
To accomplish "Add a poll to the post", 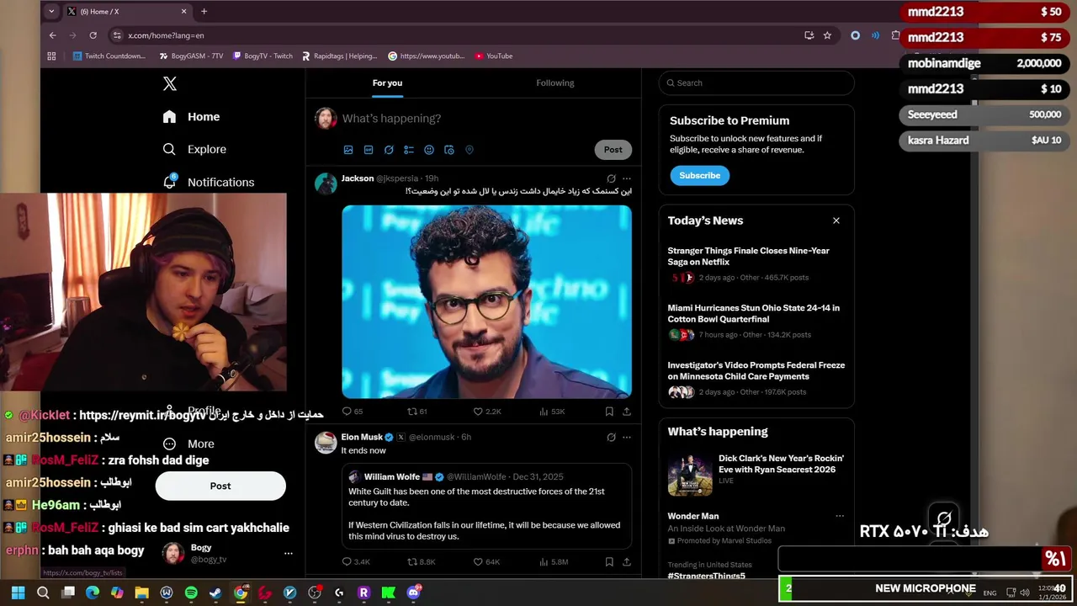I will click(x=409, y=150).
